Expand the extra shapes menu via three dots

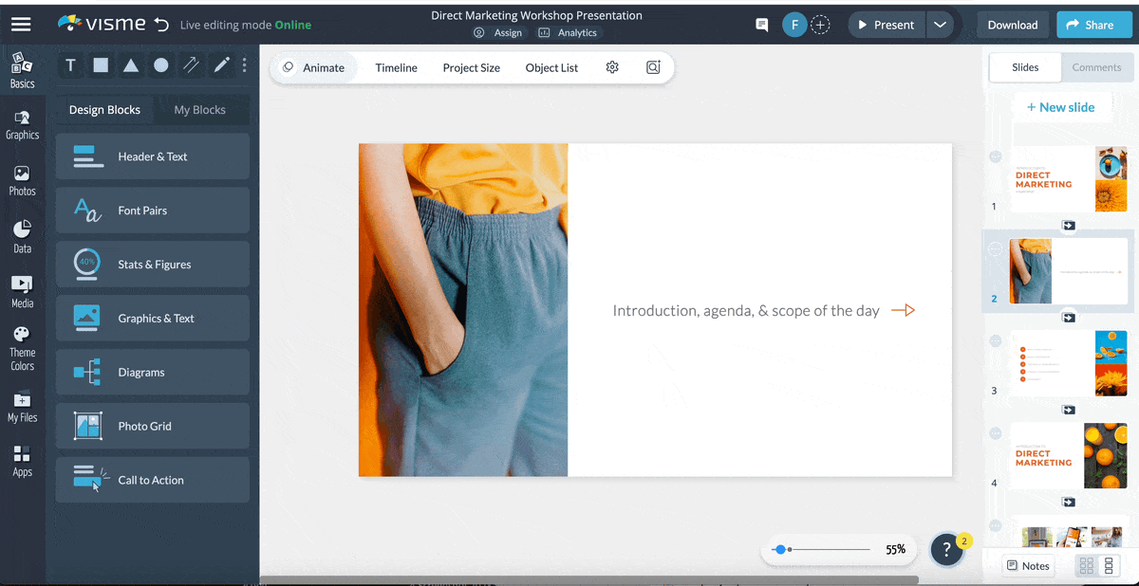point(244,65)
